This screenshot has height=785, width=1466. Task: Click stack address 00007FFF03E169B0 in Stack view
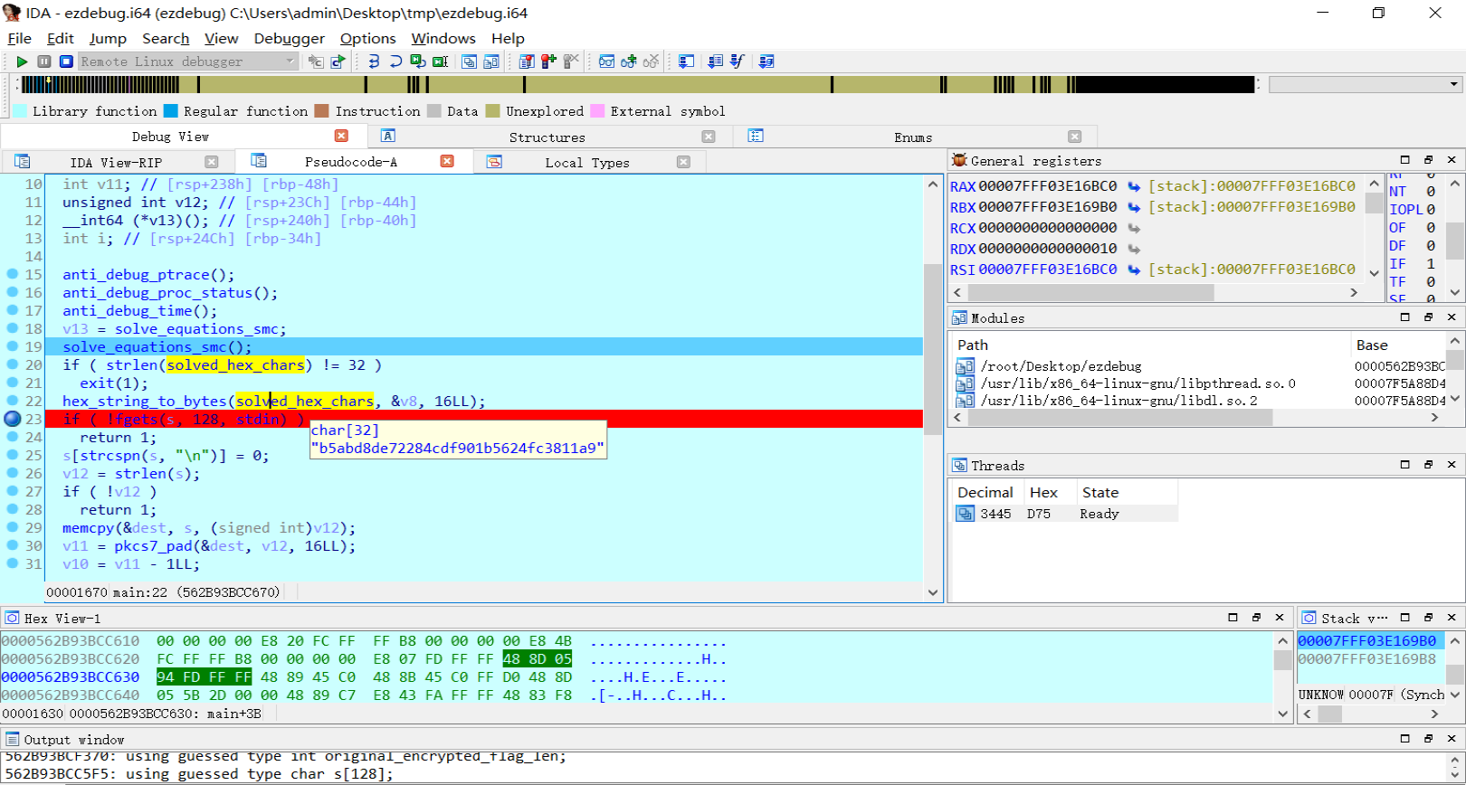[1367, 640]
